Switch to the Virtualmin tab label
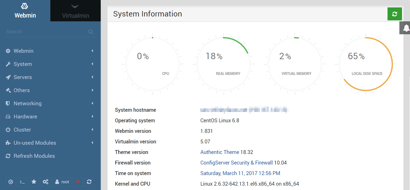The image size is (410, 190). 75,16
